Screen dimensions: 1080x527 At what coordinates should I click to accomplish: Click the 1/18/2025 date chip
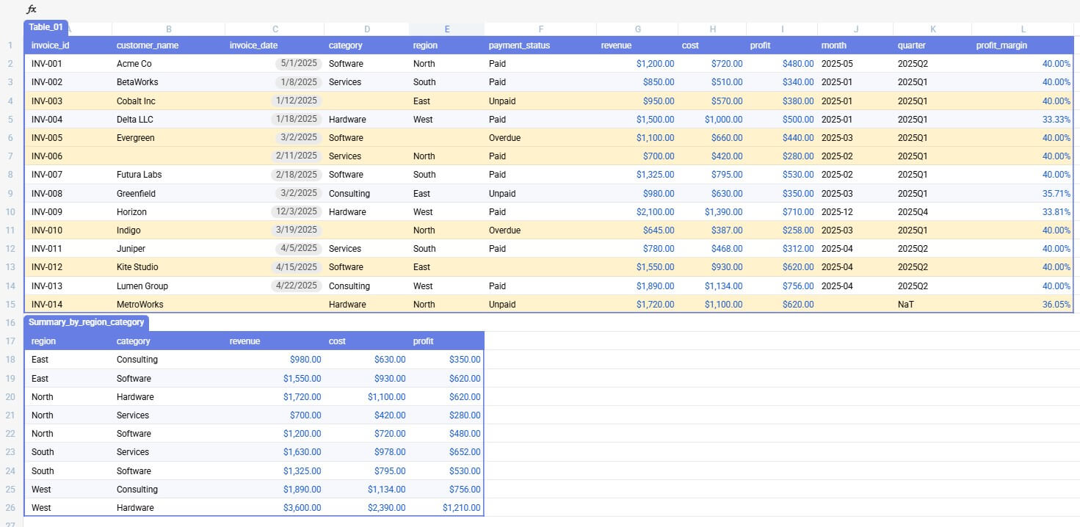(x=297, y=119)
